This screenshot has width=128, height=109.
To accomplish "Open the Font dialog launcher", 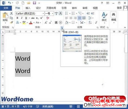I will click(x=62, y=27).
